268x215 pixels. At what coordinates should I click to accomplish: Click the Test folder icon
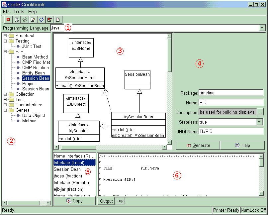pos(12,100)
